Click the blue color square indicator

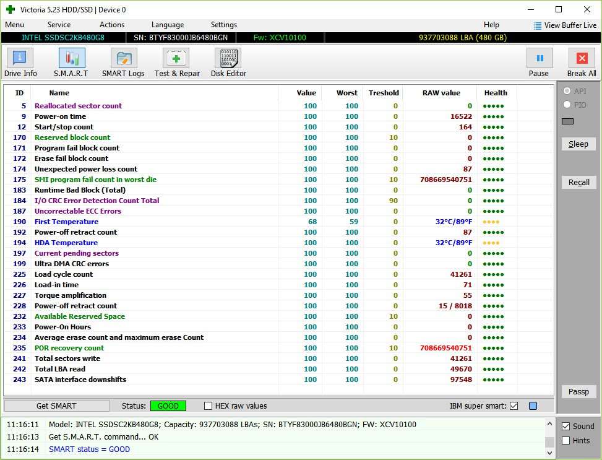point(533,406)
